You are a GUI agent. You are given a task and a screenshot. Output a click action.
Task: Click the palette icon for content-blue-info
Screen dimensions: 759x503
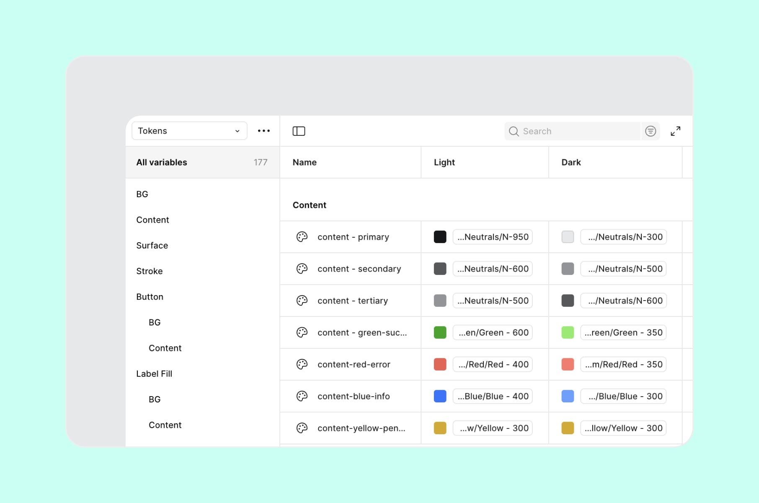coord(302,396)
